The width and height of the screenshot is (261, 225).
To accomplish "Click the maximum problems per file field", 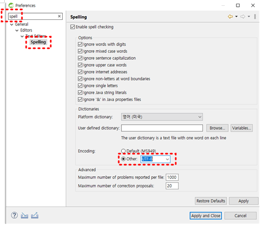I will click(x=172, y=177).
